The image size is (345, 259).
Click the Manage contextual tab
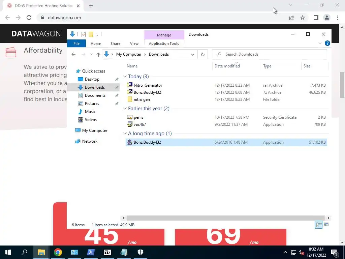click(164, 35)
